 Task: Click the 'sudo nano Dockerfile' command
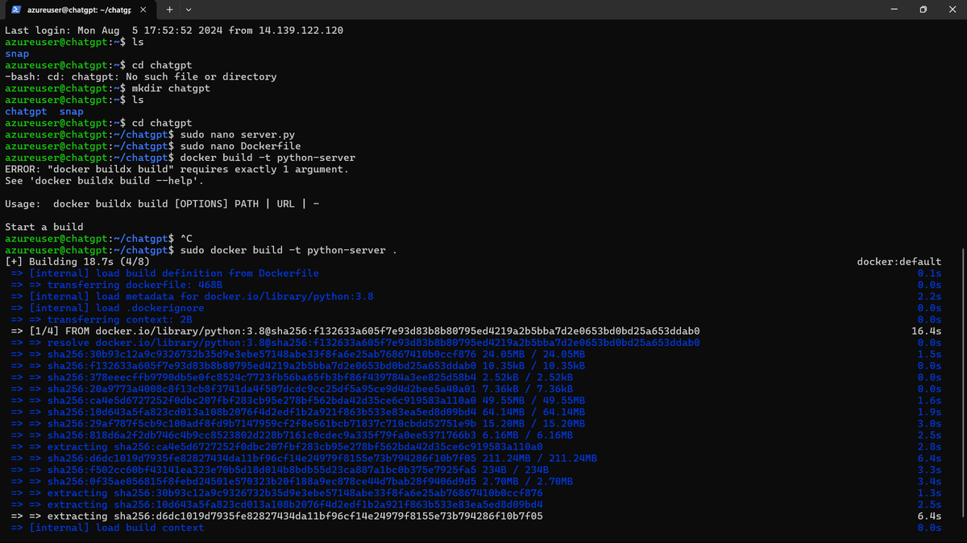click(241, 146)
